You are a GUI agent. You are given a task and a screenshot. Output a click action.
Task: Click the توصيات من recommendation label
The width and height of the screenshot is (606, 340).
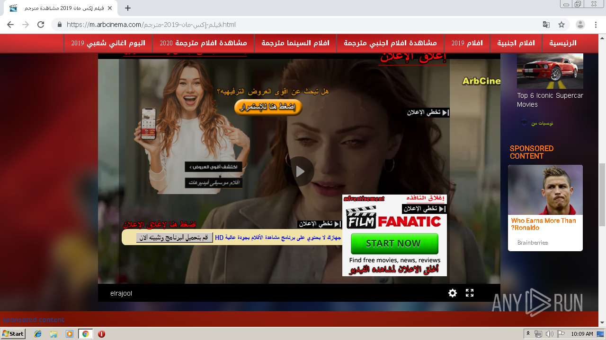[542, 123]
